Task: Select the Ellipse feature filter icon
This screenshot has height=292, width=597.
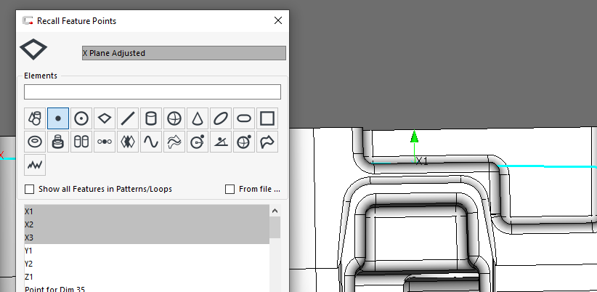Action: coord(221,118)
